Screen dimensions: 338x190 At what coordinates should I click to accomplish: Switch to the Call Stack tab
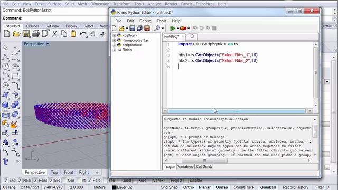[x=204, y=167]
